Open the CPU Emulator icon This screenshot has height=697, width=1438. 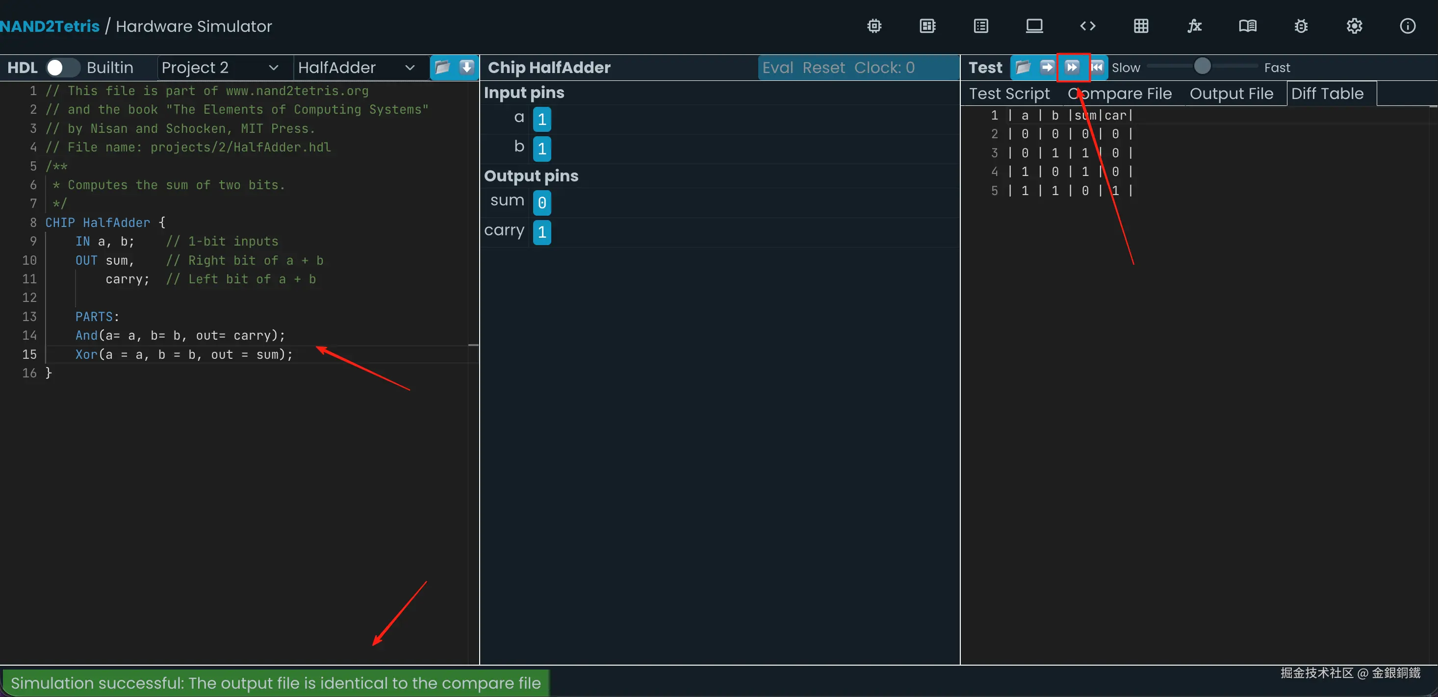pos(927,26)
